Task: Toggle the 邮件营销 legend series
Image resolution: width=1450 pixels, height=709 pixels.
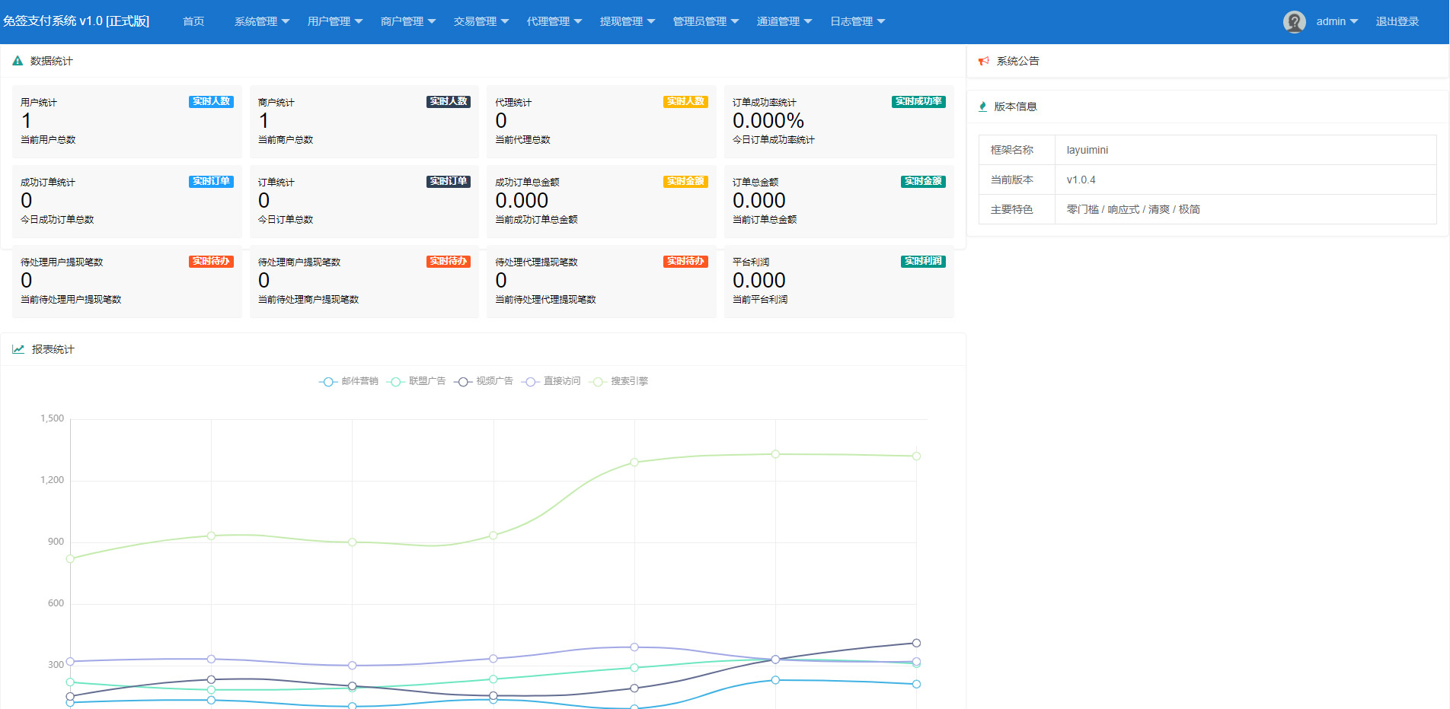Action: 349,381
